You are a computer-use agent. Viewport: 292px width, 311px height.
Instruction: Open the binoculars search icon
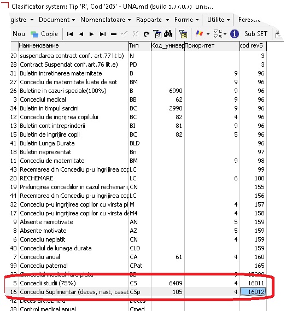pos(168,34)
